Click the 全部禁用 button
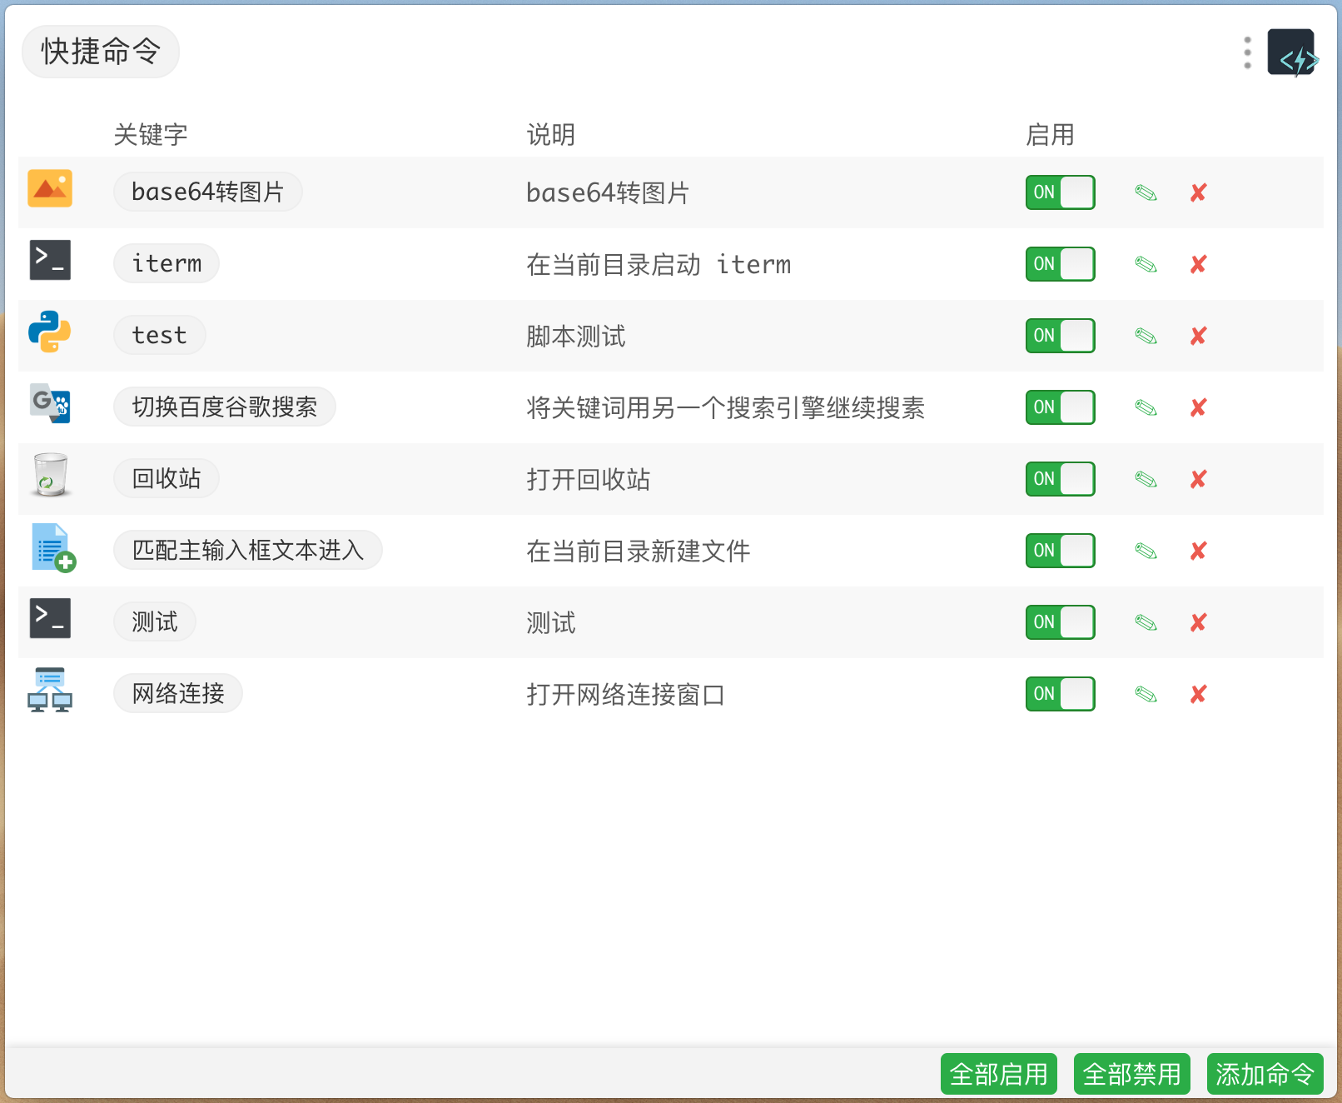The width and height of the screenshot is (1342, 1103). coord(1132,1074)
